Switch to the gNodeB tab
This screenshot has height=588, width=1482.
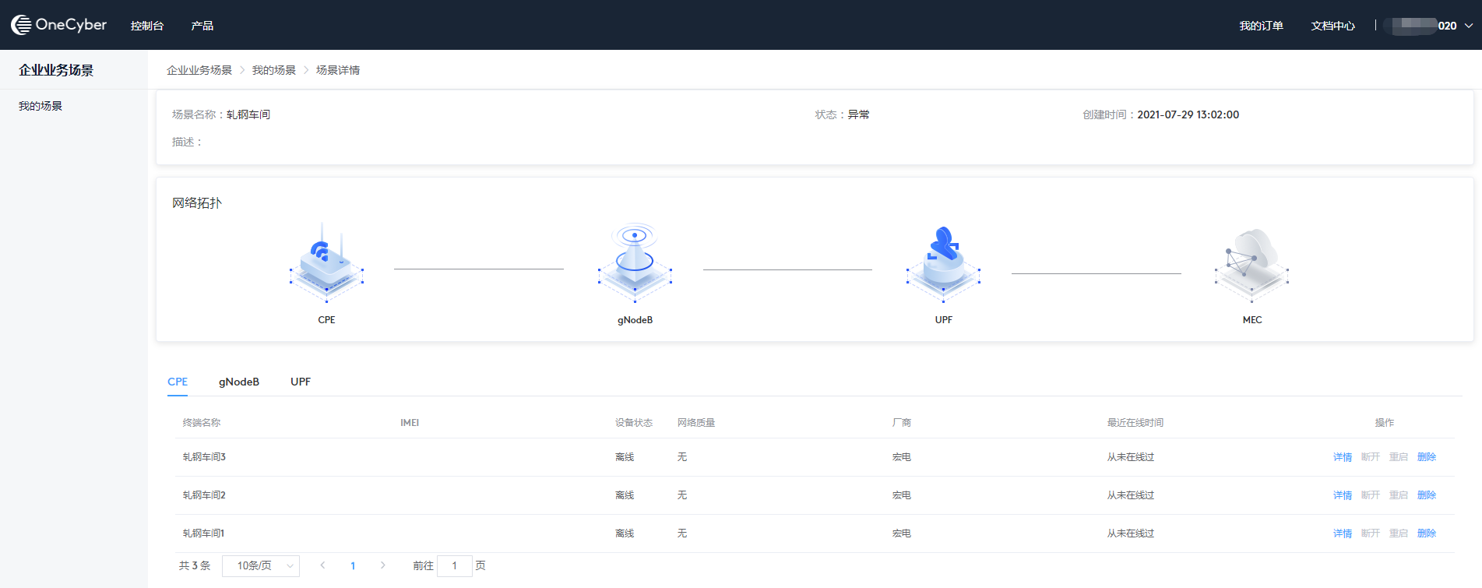pyautogui.click(x=238, y=382)
